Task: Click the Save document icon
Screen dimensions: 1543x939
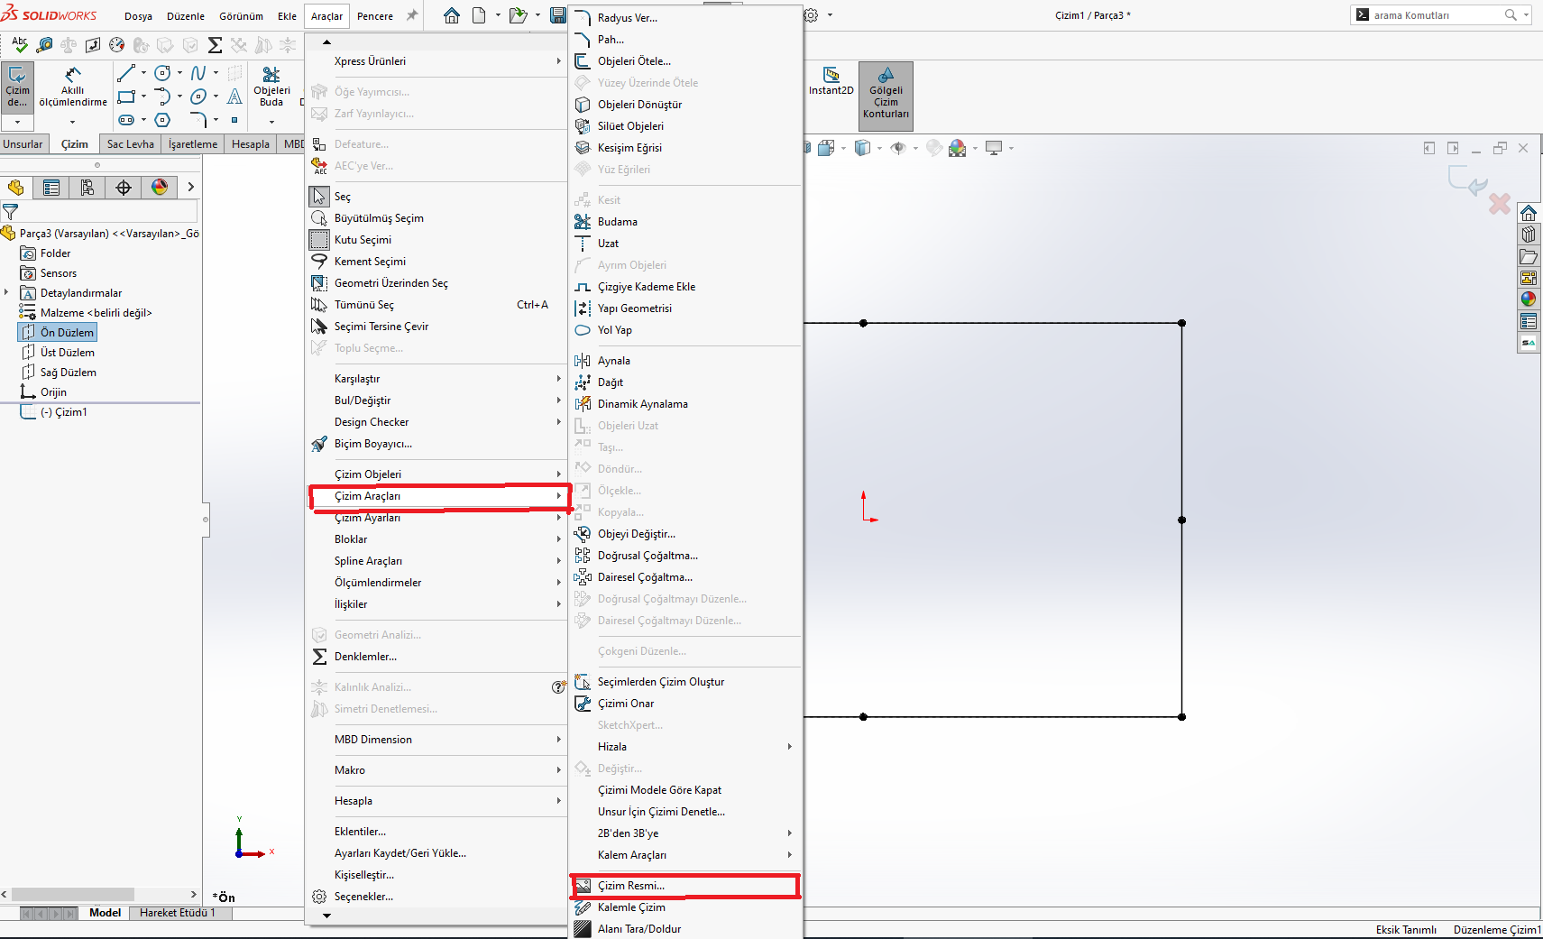Action: pos(557,15)
